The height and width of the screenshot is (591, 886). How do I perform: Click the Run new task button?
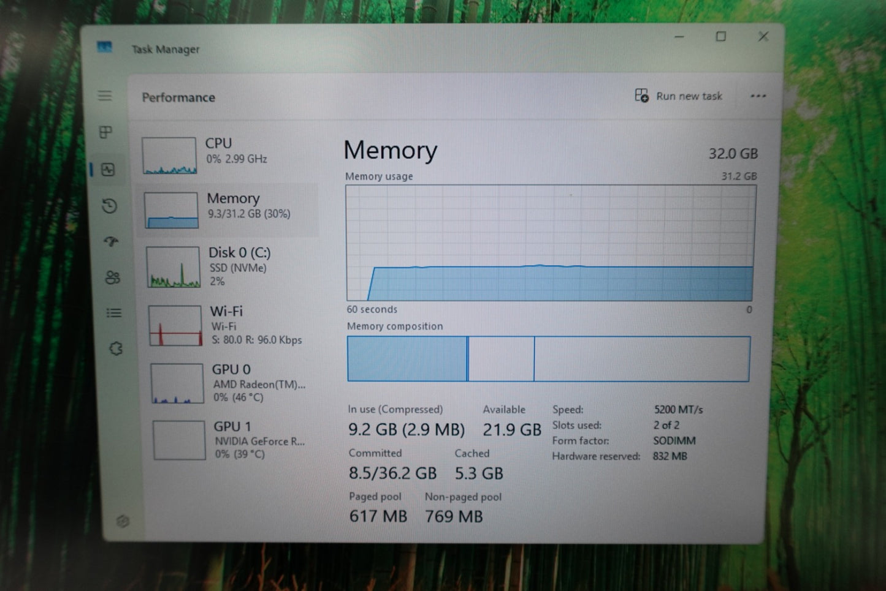(679, 96)
